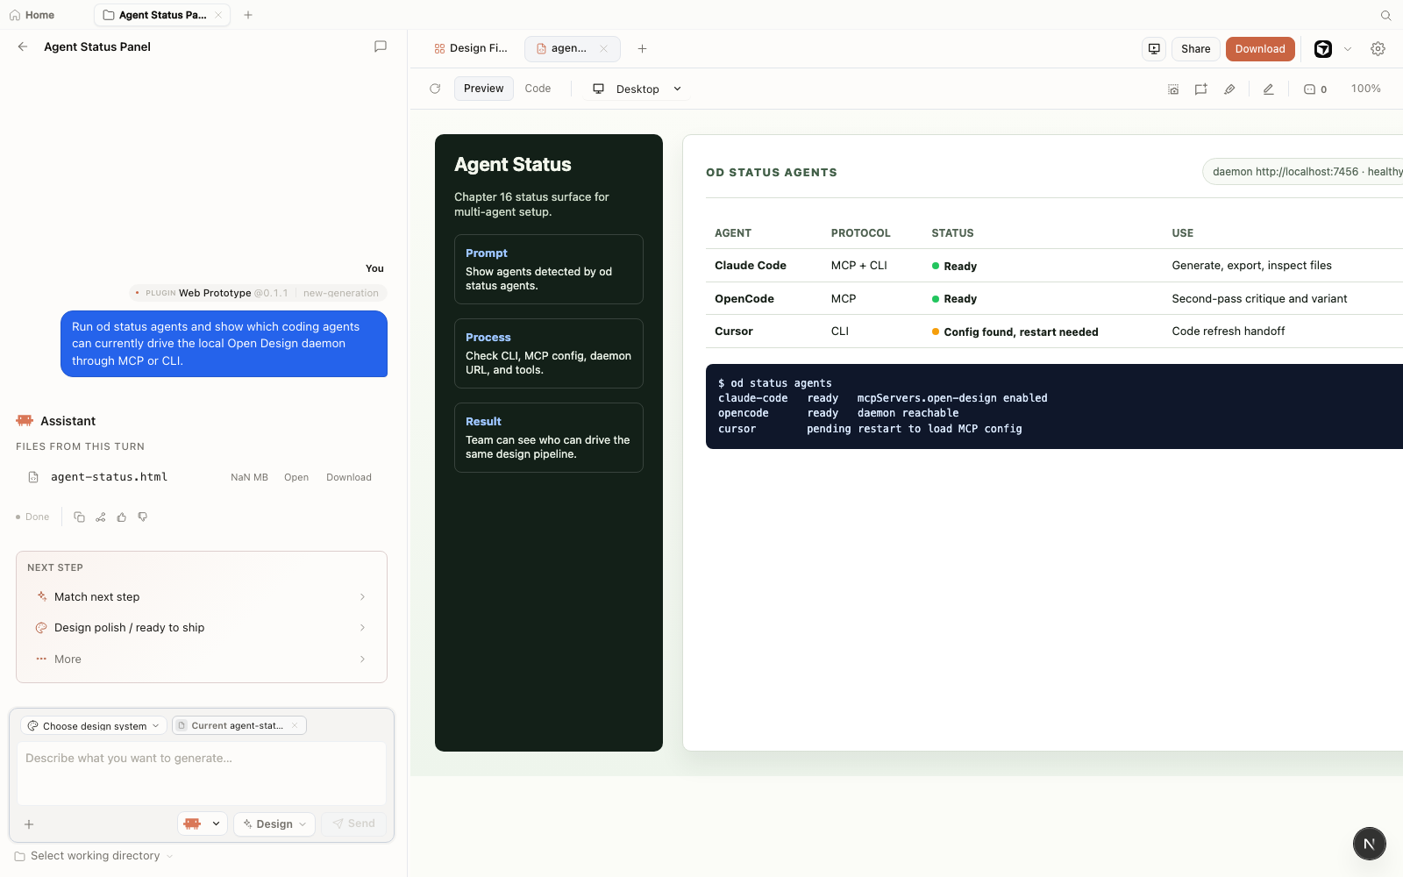This screenshot has height=877, width=1403.
Task: Give the response a thumbs up
Action: coord(122,517)
